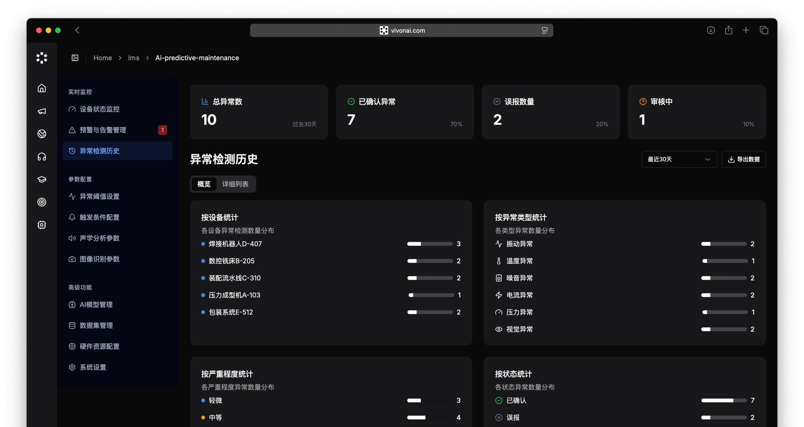Screen dimensions: 804x427
Task: Click the progress bar next to 焊接机器人D-407
Action: 430,244
